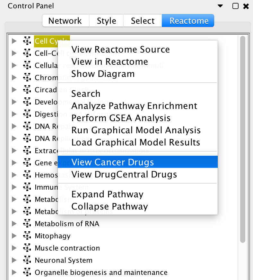
Task: Click the pathway icon beside Mitophagy
Action: point(27,236)
